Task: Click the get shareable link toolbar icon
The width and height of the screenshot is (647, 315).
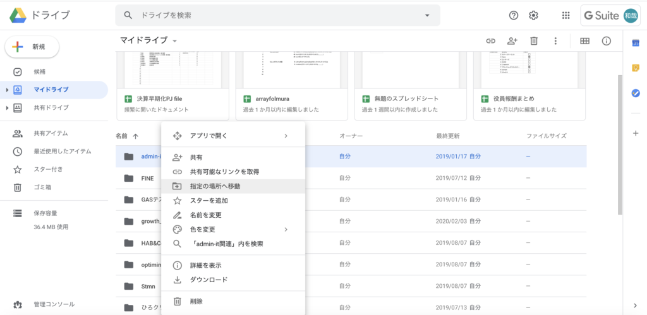Action: [490, 41]
